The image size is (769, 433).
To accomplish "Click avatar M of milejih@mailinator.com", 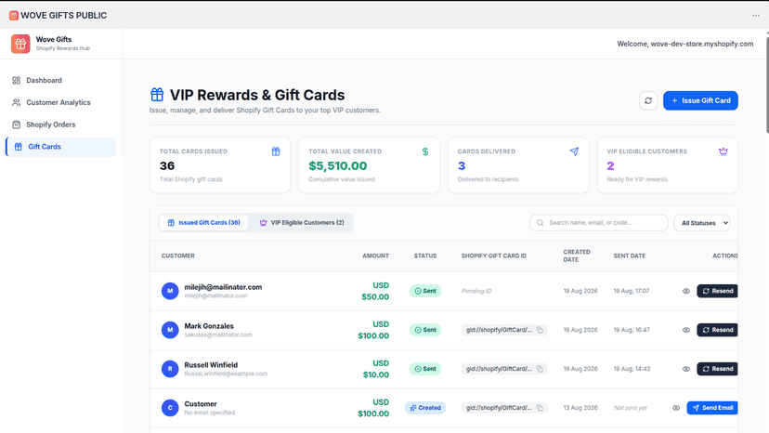I will click(170, 291).
